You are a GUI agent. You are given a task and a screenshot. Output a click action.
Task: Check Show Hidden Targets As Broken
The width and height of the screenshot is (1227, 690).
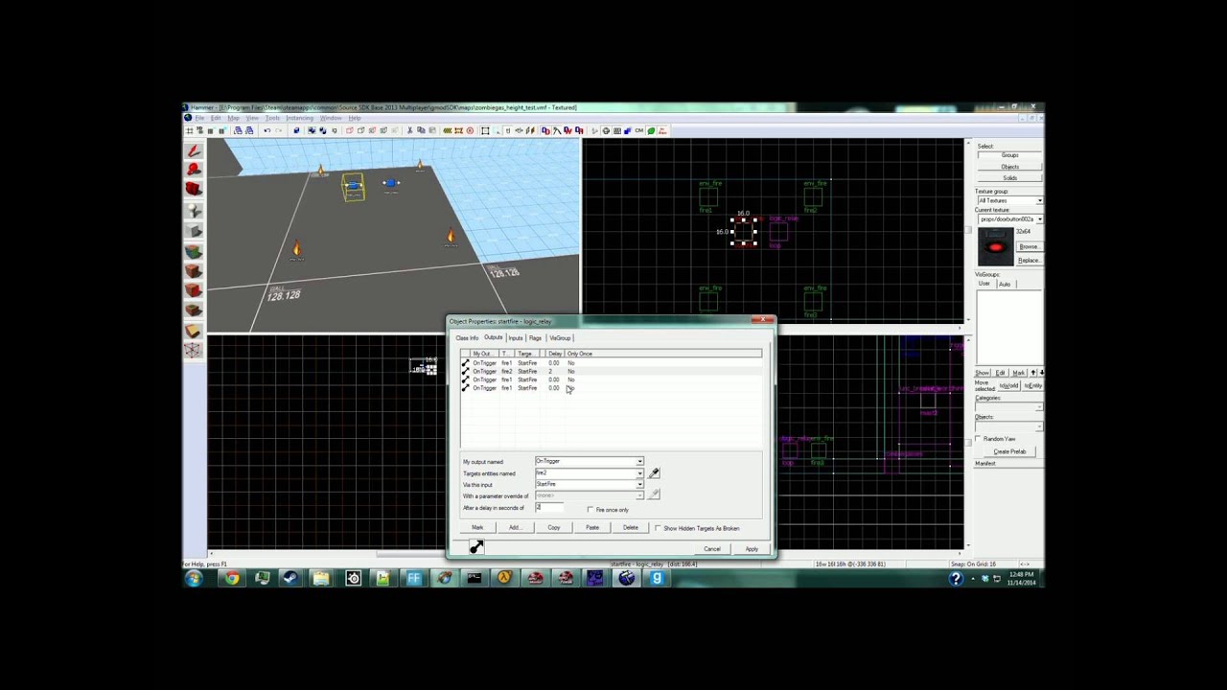click(x=658, y=528)
